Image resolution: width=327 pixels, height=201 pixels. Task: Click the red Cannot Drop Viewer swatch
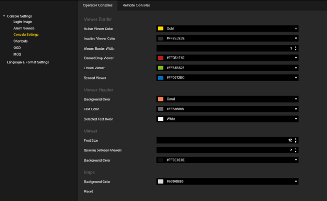160,58
